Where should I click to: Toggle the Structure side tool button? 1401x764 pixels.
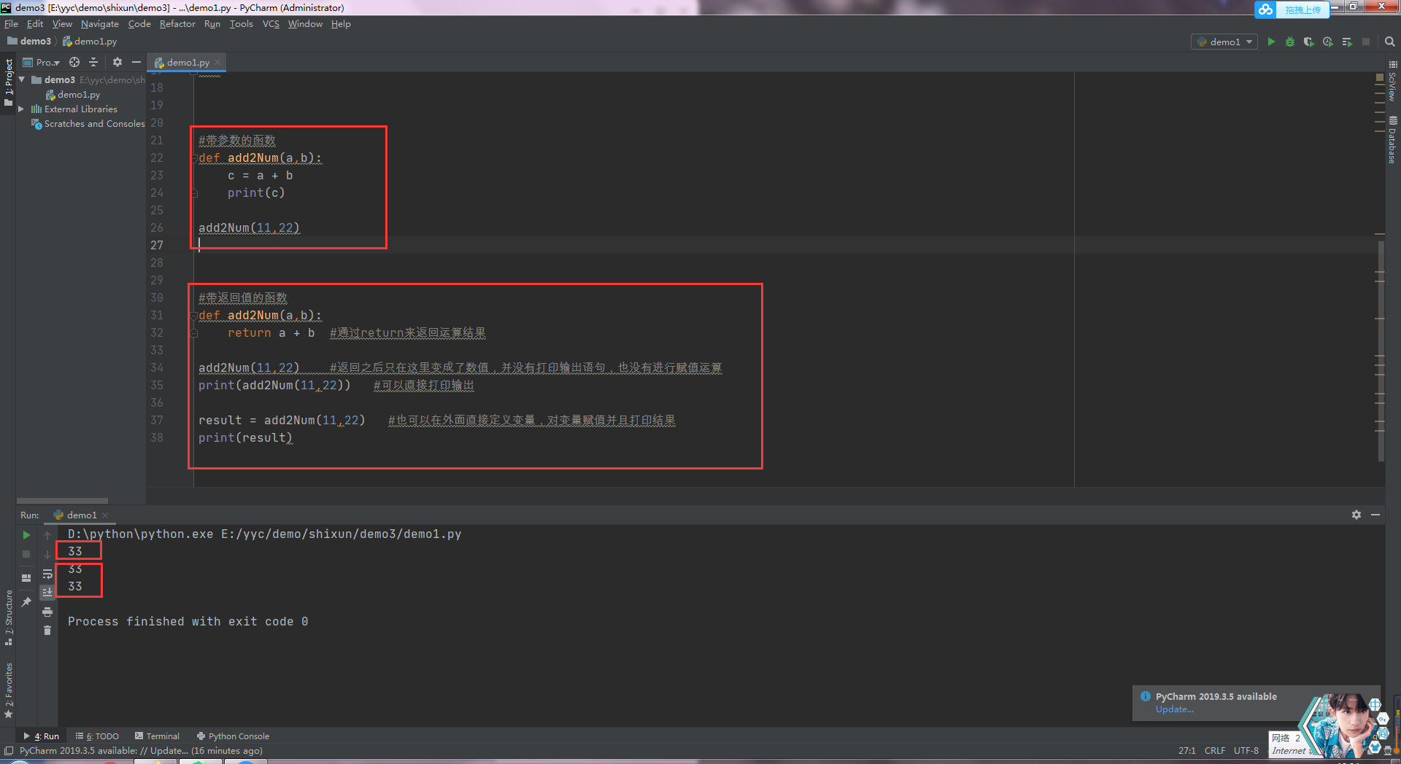point(8,617)
